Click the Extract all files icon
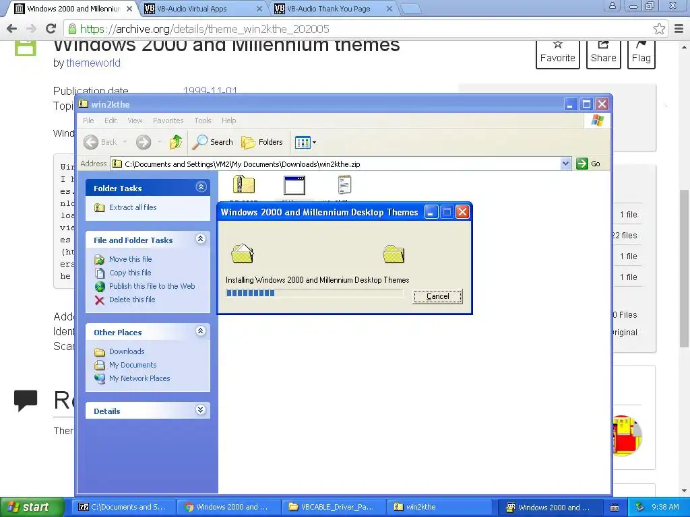Image resolution: width=690 pixels, height=517 pixels. [x=100, y=207]
